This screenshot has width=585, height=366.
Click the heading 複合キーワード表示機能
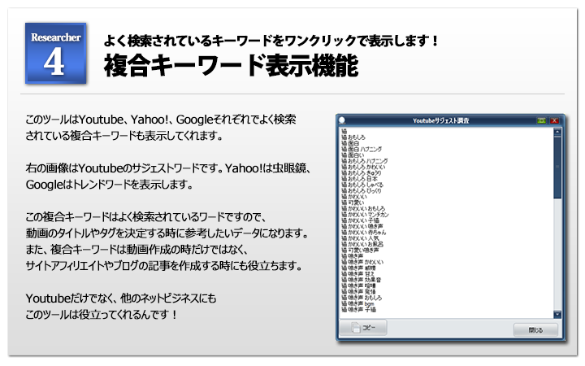231,67
